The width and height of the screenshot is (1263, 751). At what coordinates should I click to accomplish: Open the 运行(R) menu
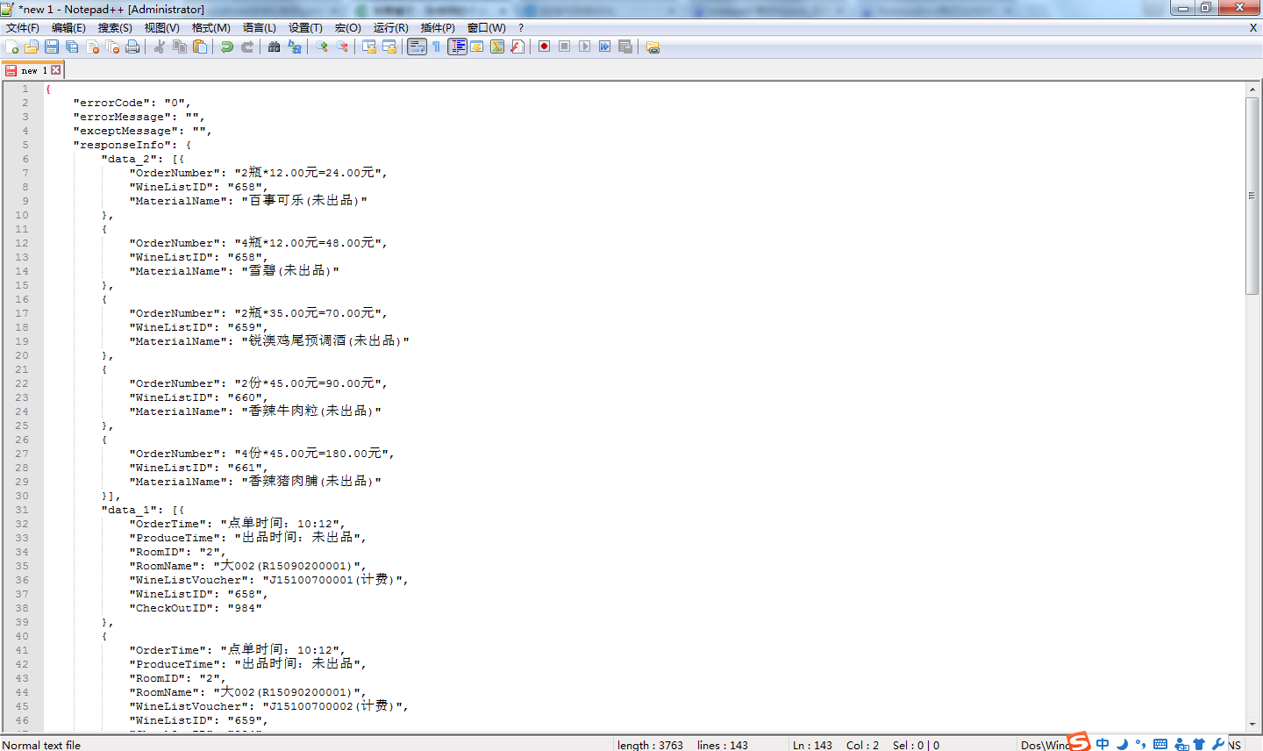pos(390,28)
